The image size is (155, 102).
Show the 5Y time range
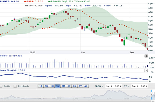click(80, 86)
